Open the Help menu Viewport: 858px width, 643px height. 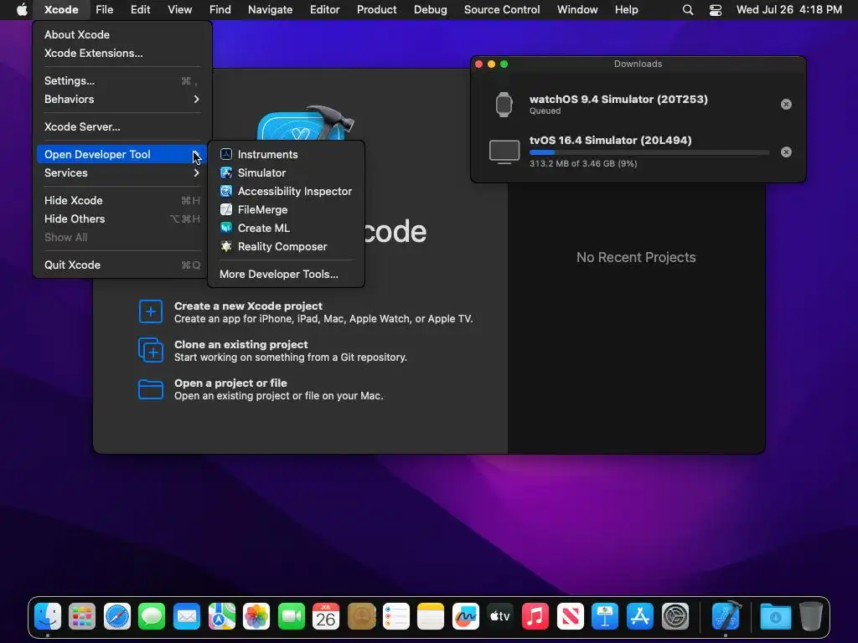[x=626, y=10]
